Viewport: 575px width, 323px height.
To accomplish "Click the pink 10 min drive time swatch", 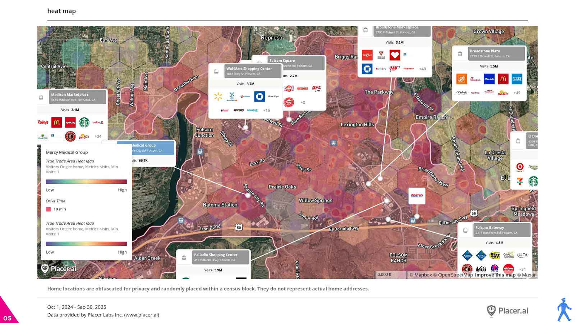I will (x=49, y=209).
